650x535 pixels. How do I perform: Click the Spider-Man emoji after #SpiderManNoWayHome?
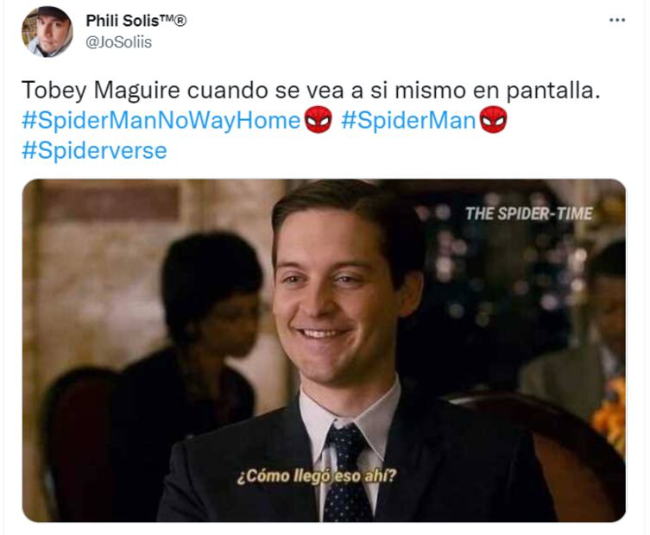coord(318,120)
